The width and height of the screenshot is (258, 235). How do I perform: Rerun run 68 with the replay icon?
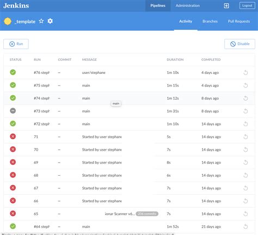[245, 175]
